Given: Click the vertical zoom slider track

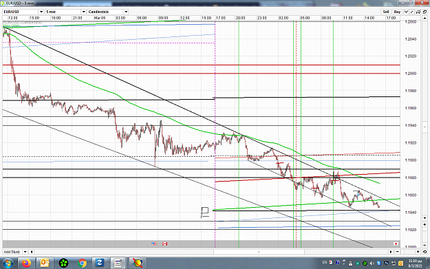Looking at the screenshot, I should [x=424, y=235].
